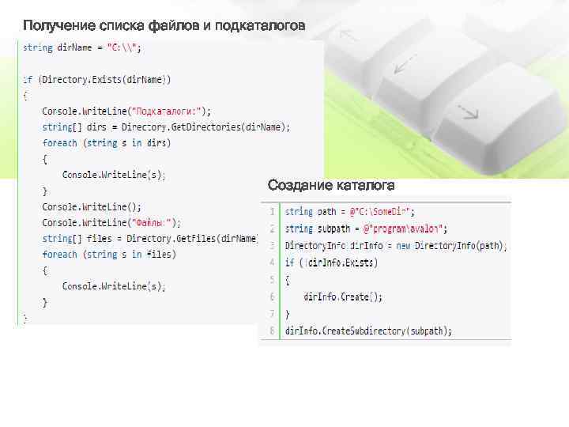Click line number 4 in the catalog snippet

tap(272, 263)
